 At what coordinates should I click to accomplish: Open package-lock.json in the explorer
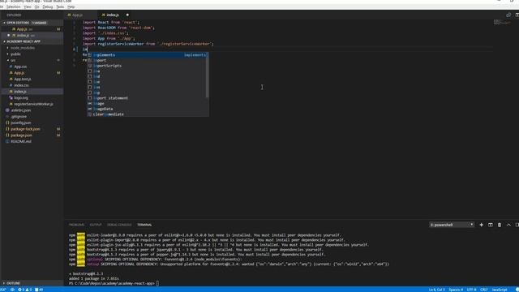(x=25, y=129)
